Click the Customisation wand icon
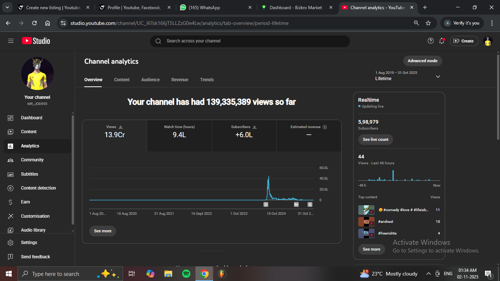This screenshot has width=500, height=281. point(11,216)
